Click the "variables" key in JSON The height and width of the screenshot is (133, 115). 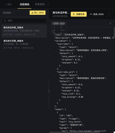(61, 41)
